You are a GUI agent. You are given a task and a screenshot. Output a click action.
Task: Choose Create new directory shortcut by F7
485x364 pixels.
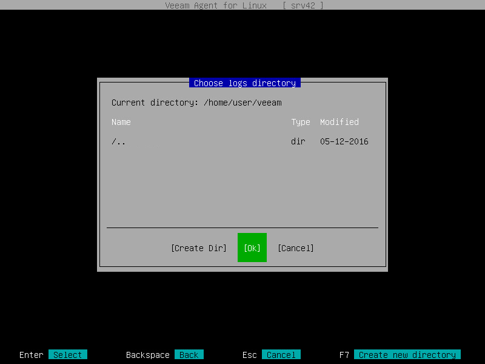click(407, 355)
